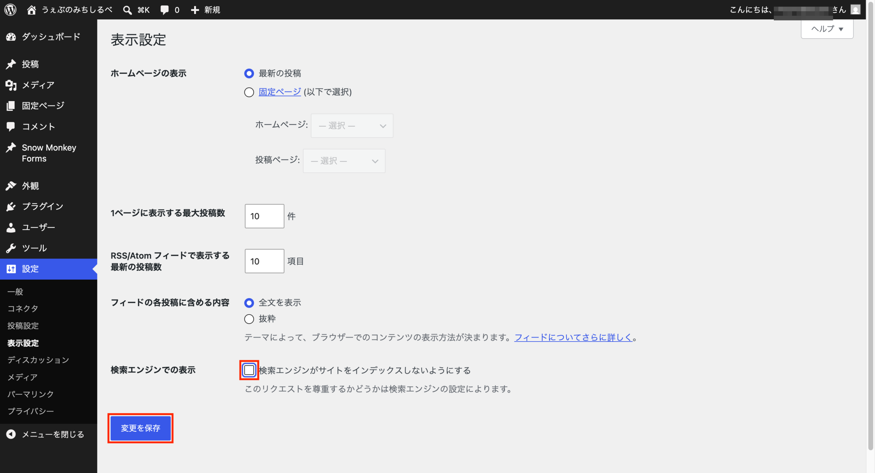
Task: Go to メディア settings submenu
Action: click(23, 377)
